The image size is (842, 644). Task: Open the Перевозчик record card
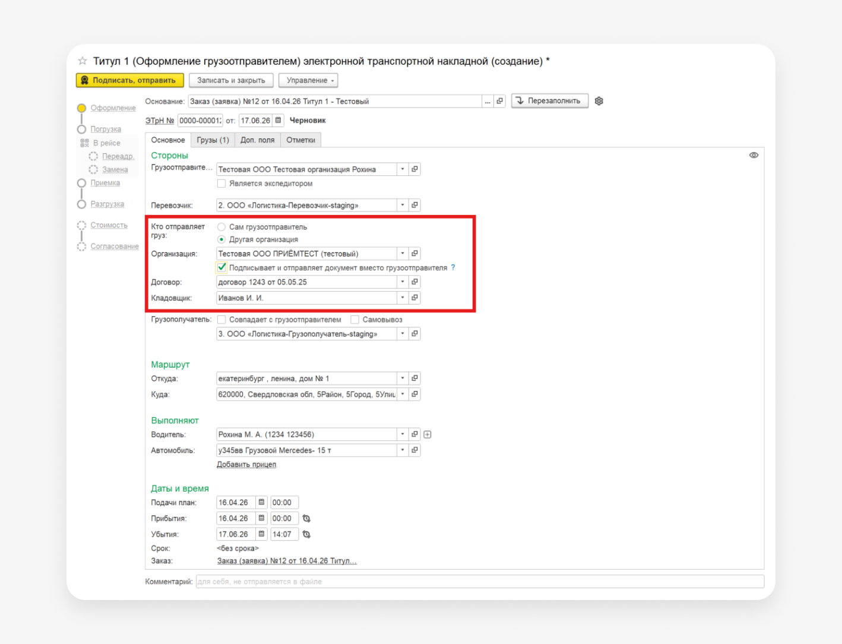point(415,205)
